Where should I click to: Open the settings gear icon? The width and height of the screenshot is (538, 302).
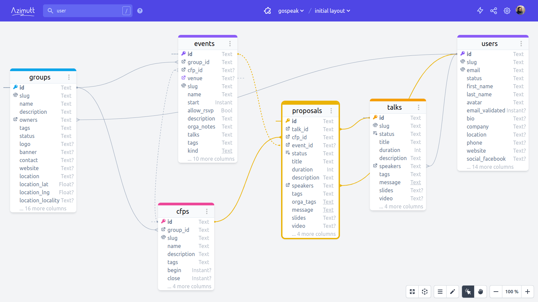(x=507, y=10)
